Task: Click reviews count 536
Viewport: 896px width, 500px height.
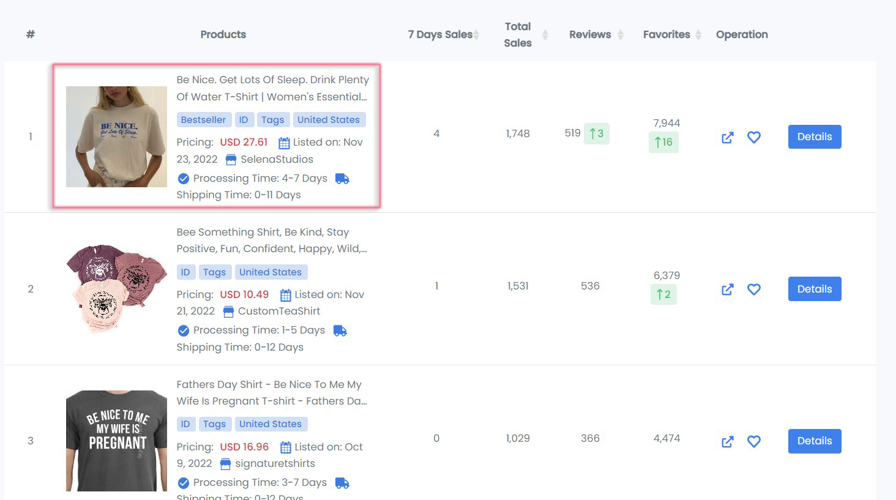Action: pos(590,286)
